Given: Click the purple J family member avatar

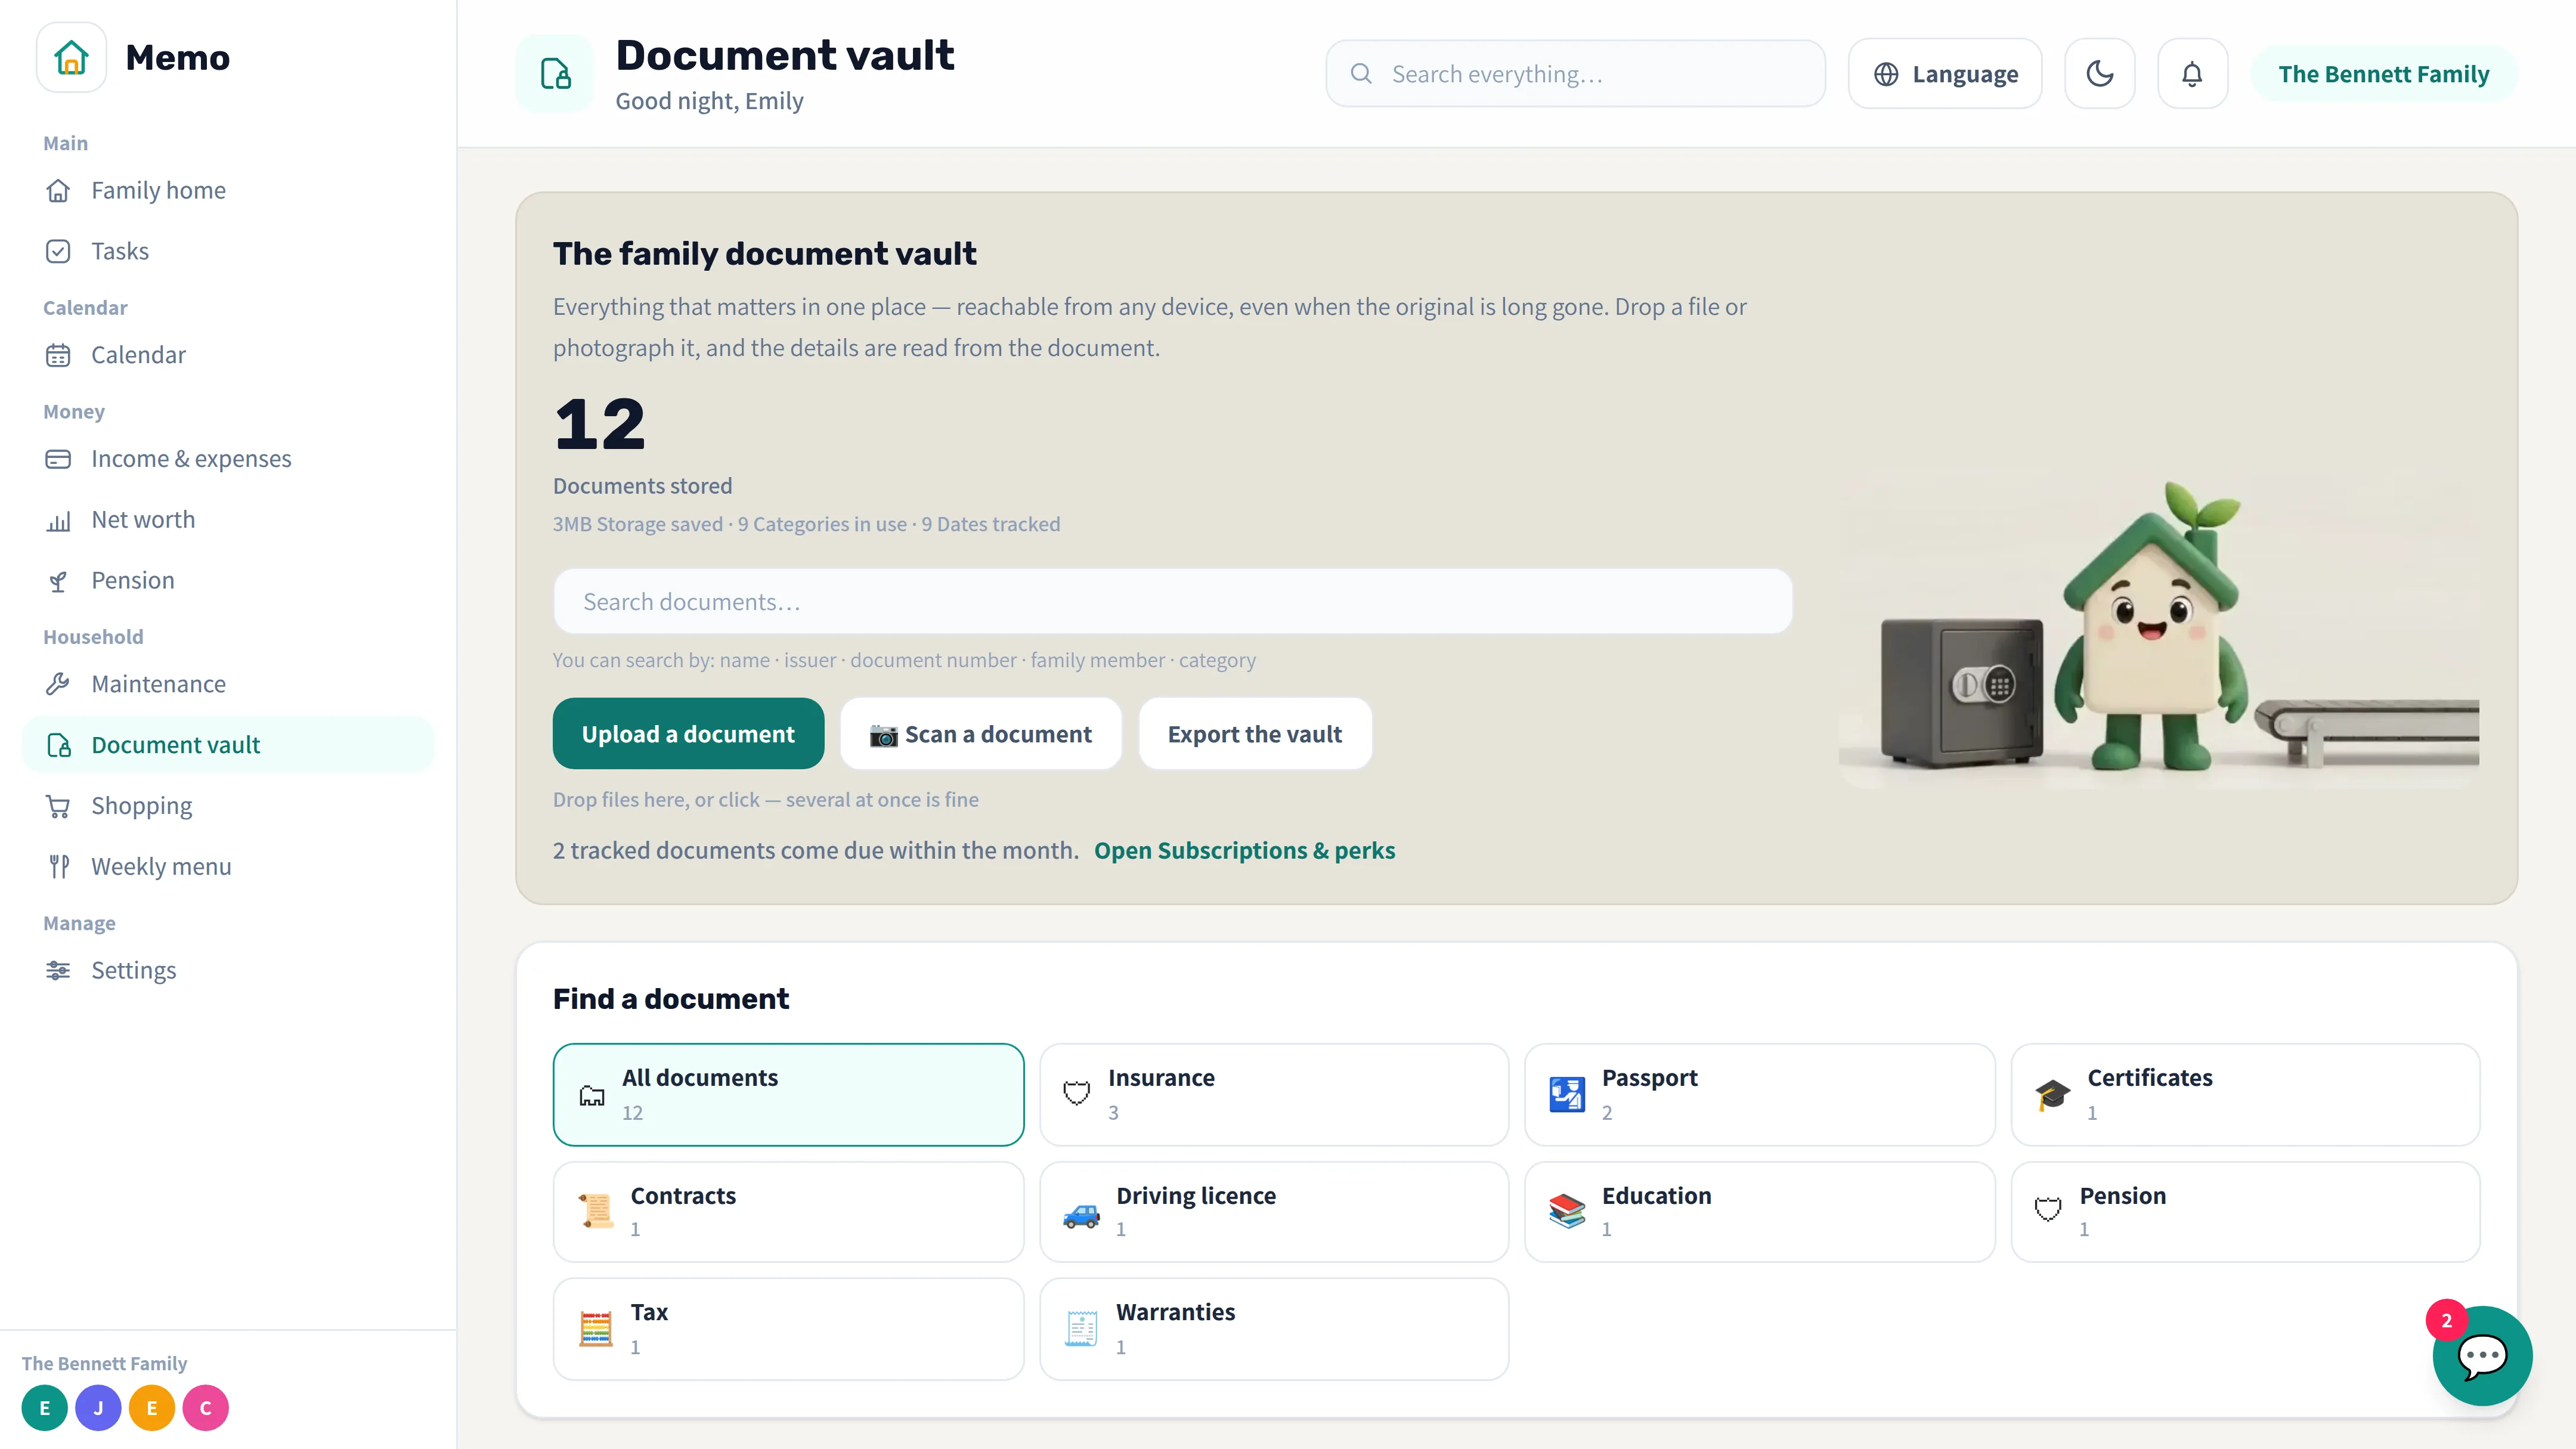Looking at the screenshot, I should click(x=98, y=1408).
